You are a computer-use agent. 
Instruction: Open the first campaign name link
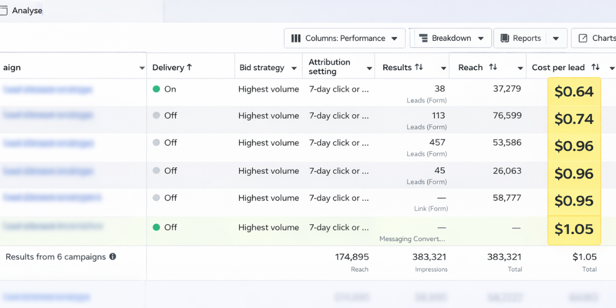(48, 88)
